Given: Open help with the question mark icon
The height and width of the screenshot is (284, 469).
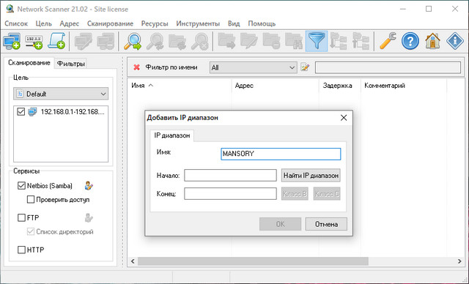Looking at the screenshot, I should click(x=410, y=41).
